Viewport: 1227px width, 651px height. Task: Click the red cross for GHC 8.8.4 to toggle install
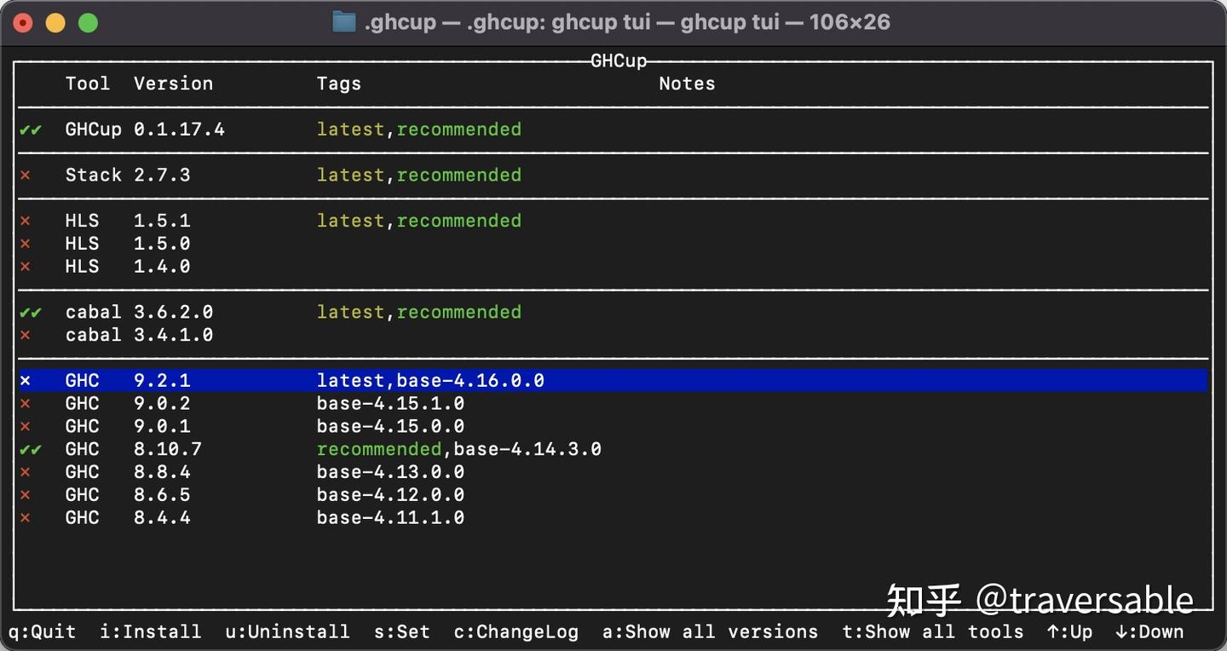[25, 471]
